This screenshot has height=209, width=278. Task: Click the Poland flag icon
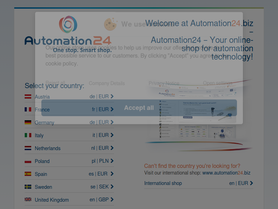click(x=28, y=161)
